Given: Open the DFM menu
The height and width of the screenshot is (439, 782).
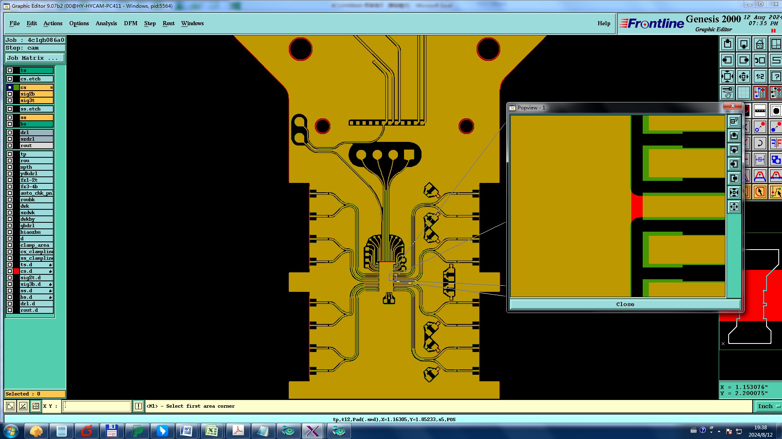Looking at the screenshot, I should click(130, 23).
